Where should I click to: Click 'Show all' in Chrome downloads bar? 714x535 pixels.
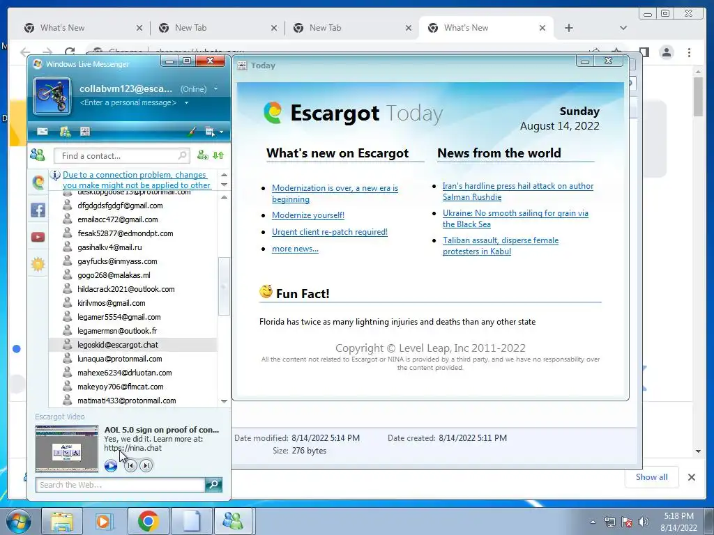pos(652,476)
